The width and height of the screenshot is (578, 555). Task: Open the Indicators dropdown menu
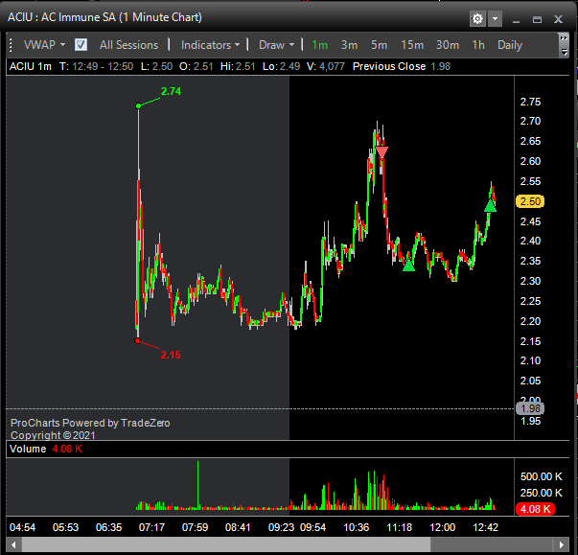tap(210, 45)
